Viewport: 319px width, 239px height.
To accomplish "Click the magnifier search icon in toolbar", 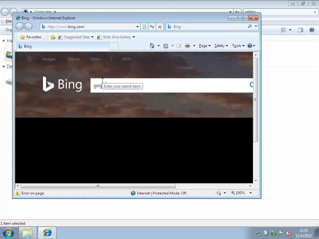I will pos(250,26).
